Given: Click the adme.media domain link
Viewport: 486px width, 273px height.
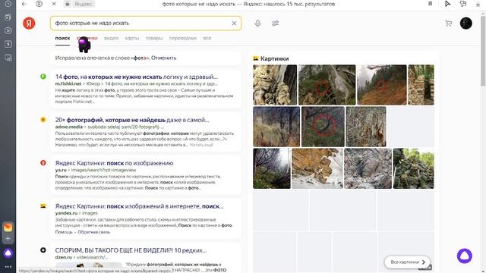Looking at the screenshot, I should 69,127.
